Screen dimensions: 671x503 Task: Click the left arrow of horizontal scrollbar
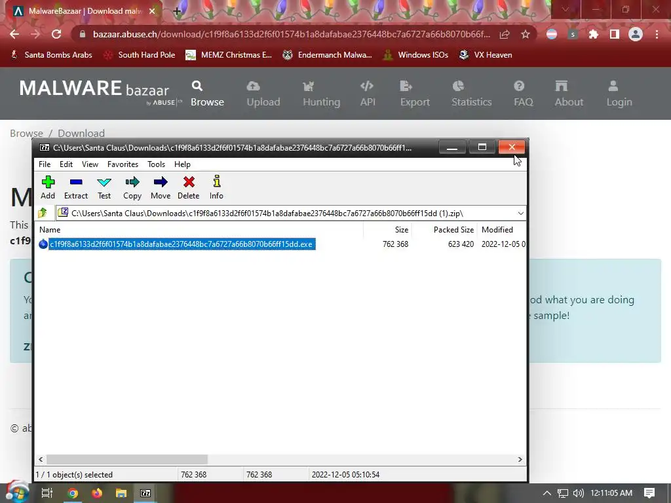pos(41,459)
